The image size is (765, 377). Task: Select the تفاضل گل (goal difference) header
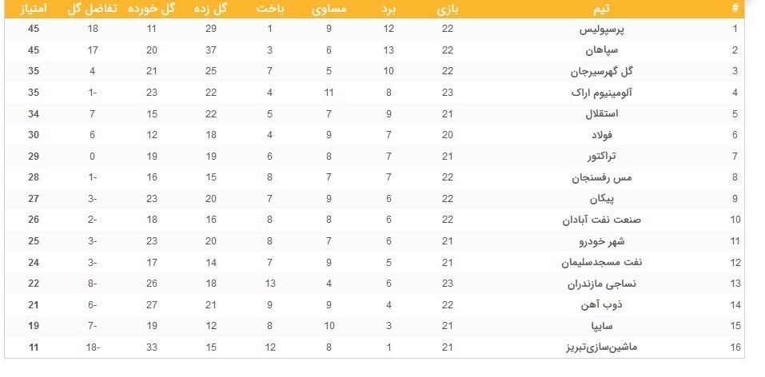pos(93,9)
